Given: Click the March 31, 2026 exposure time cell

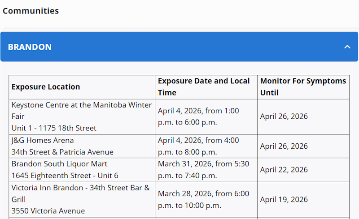Looking at the screenshot, I should [x=206, y=170].
